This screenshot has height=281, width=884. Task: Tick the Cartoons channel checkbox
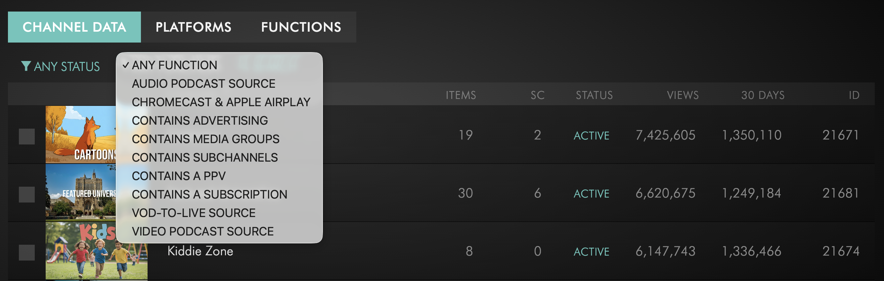27,136
